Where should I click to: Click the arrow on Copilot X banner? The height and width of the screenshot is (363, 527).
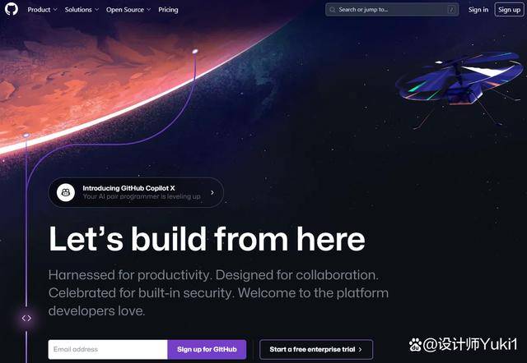coord(212,192)
